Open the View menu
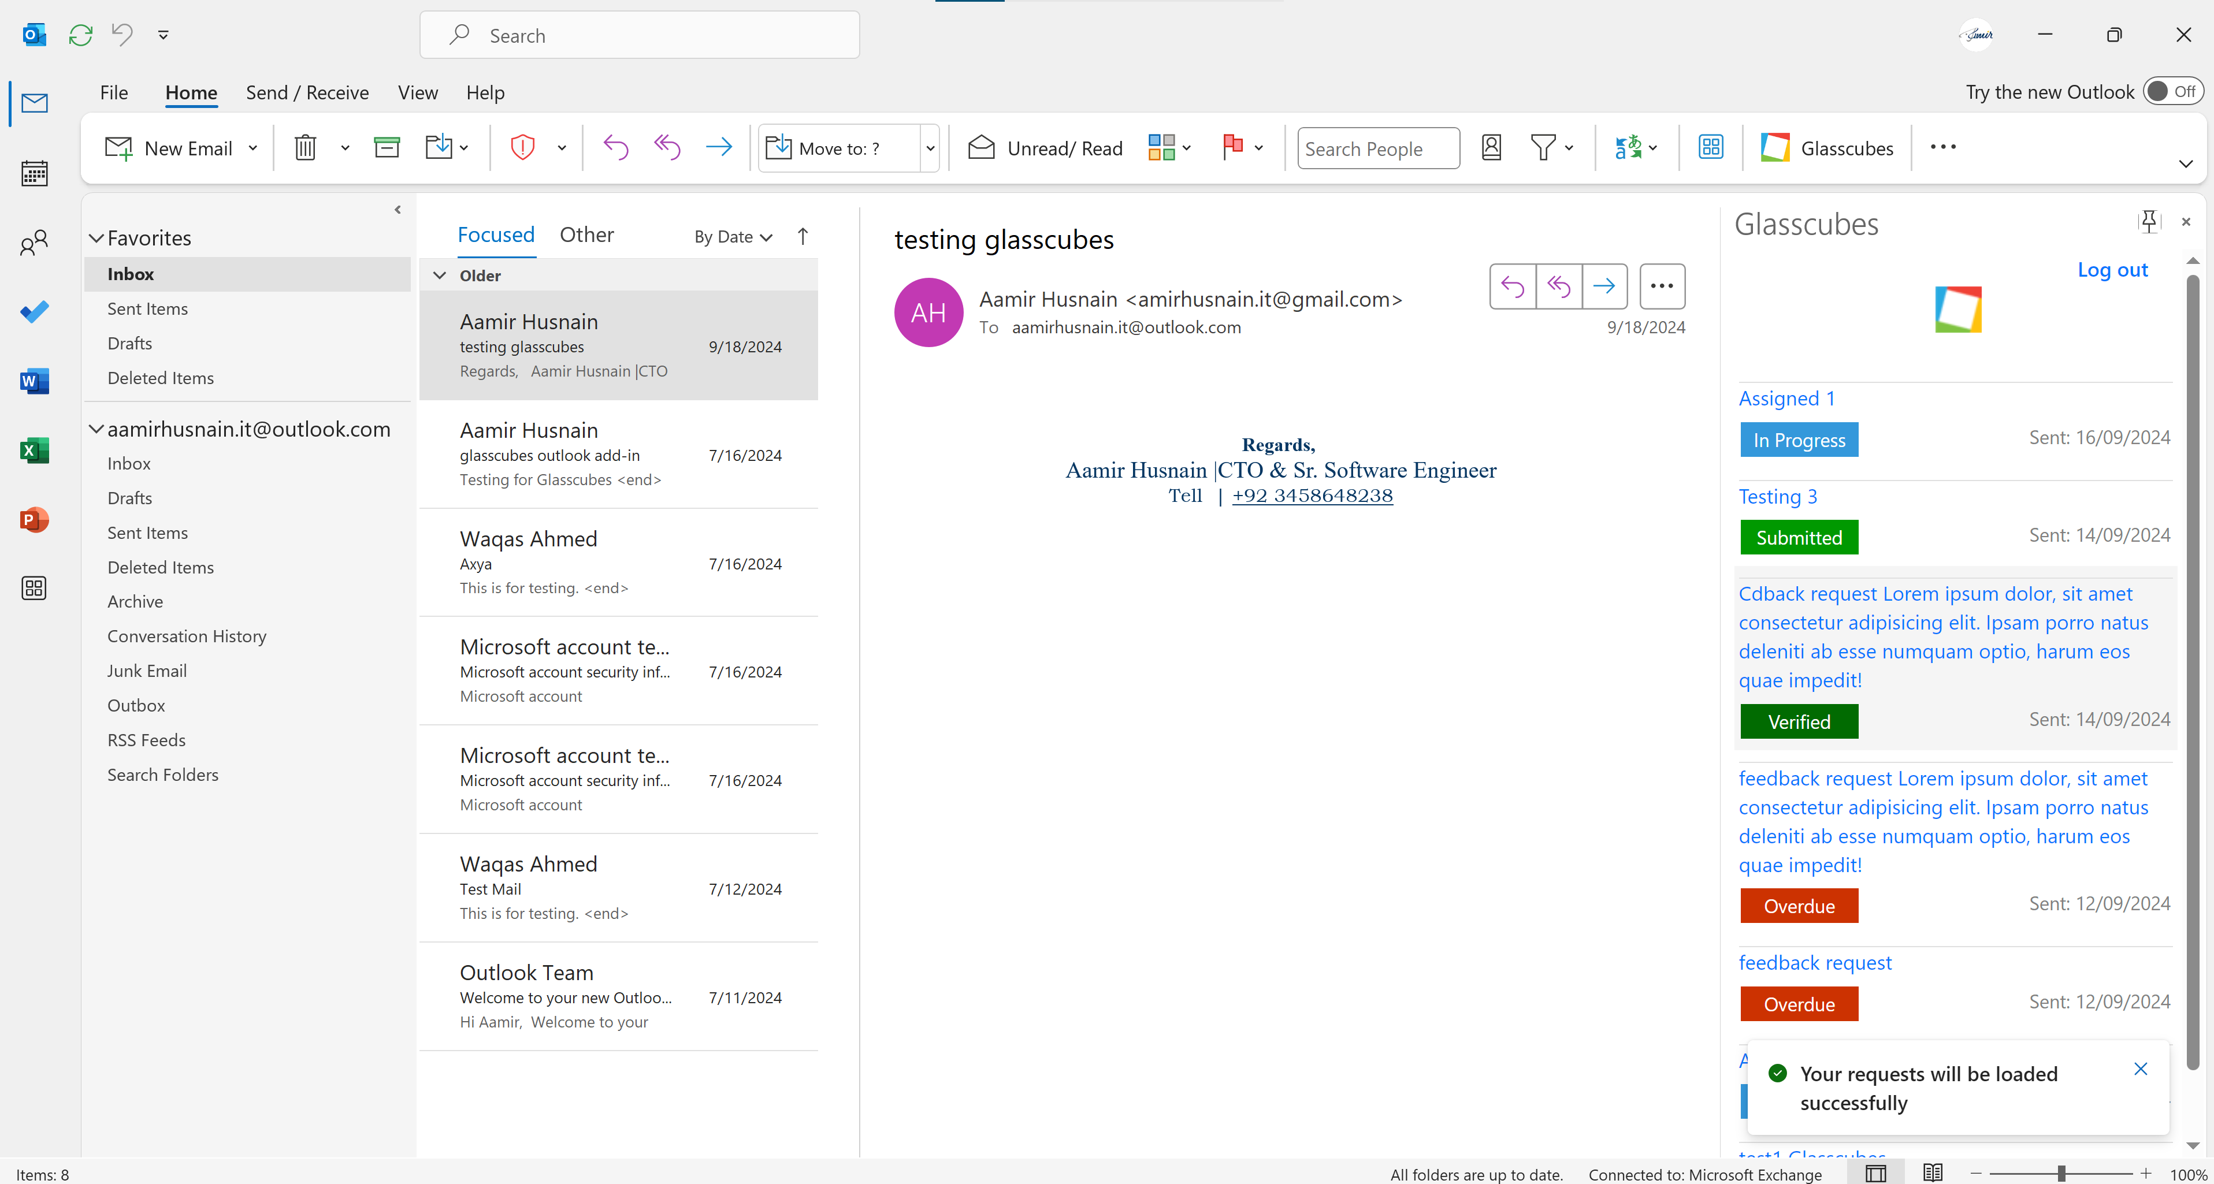This screenshot has height=1184, width=2214. coord(416,92)
